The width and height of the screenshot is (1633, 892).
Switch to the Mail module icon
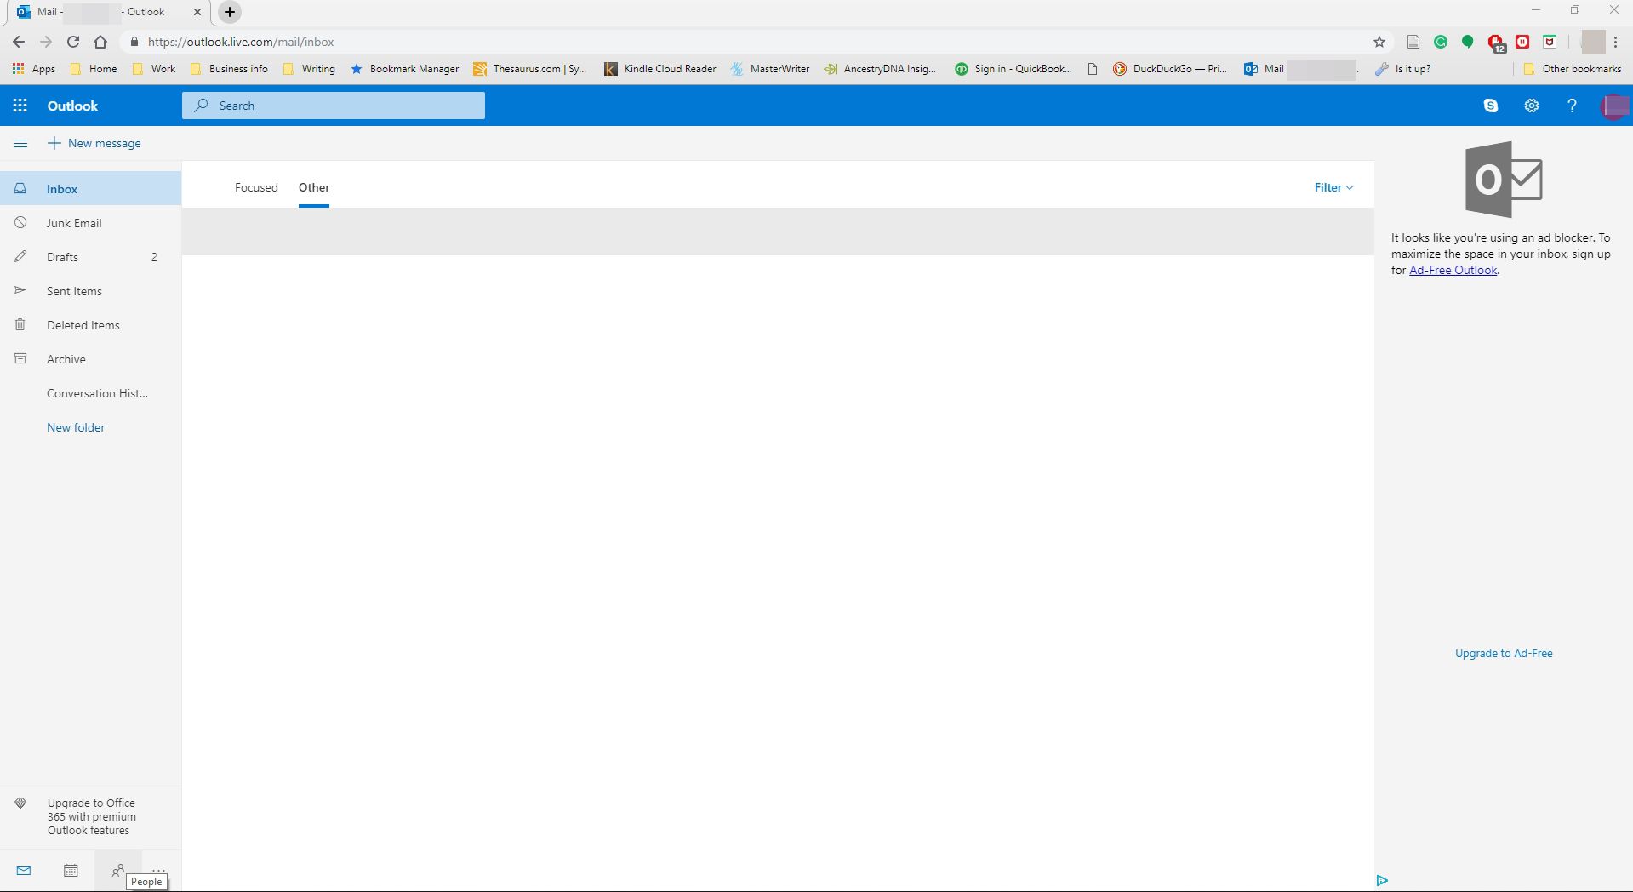24,870
